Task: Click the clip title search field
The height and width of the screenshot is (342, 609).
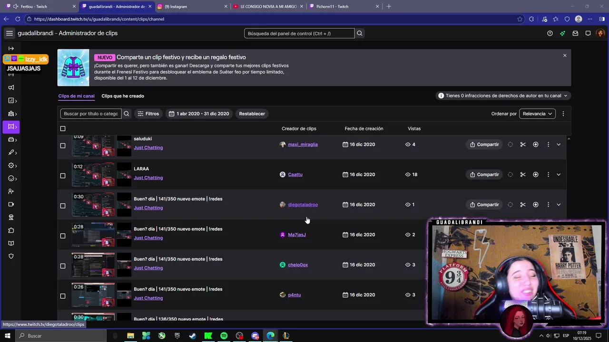Action: coord(91,114)
